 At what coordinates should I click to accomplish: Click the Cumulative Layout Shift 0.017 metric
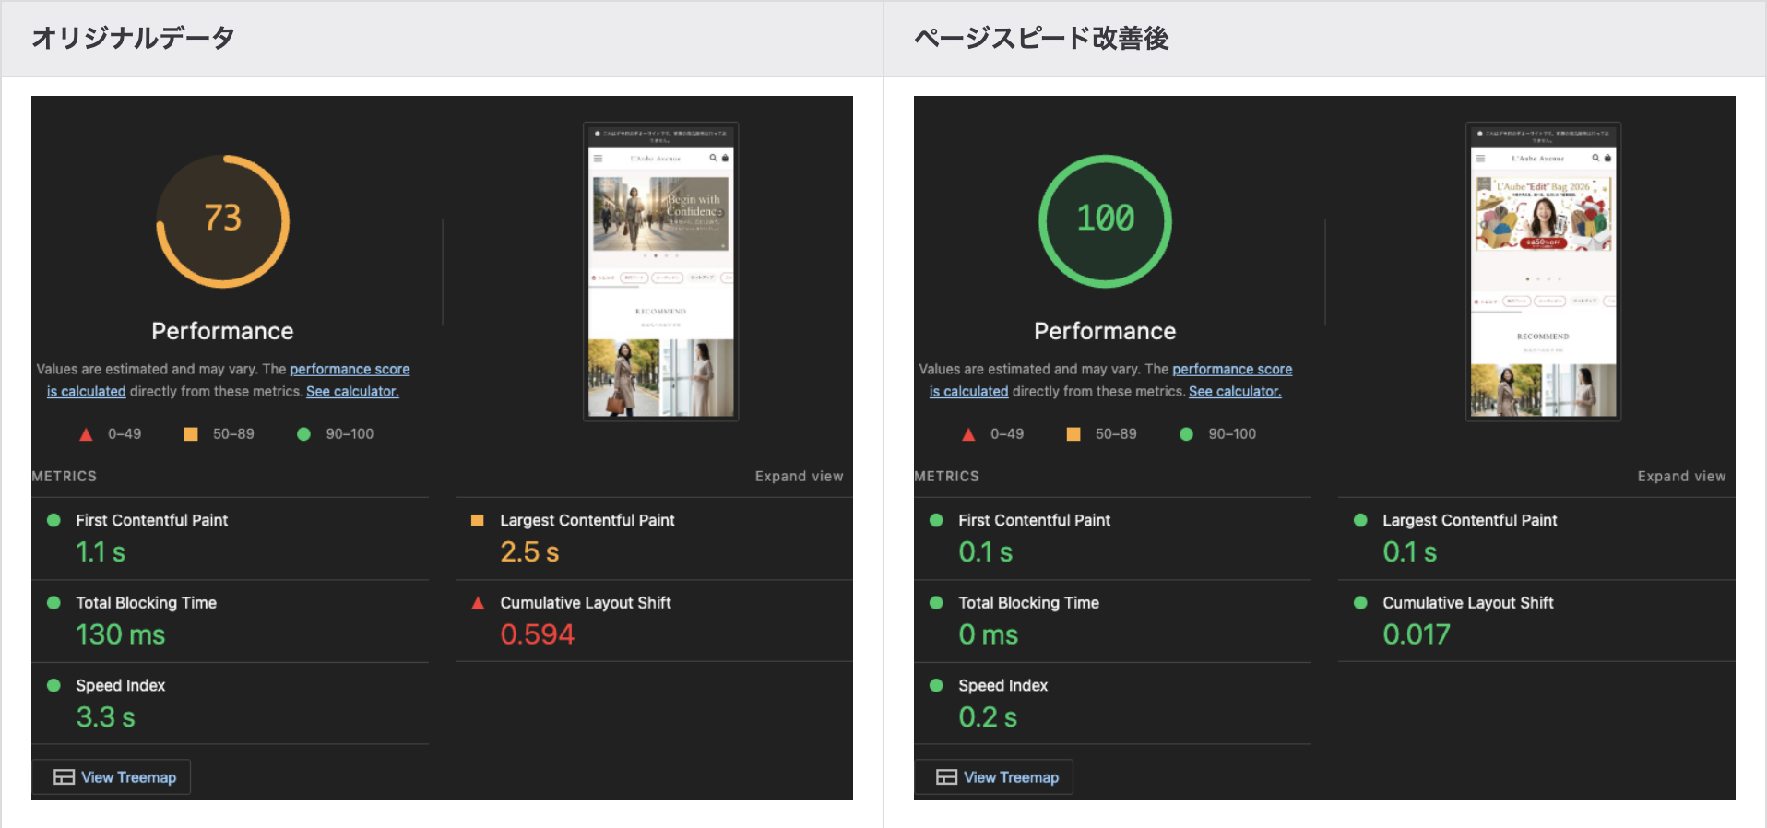(1466, 620)
